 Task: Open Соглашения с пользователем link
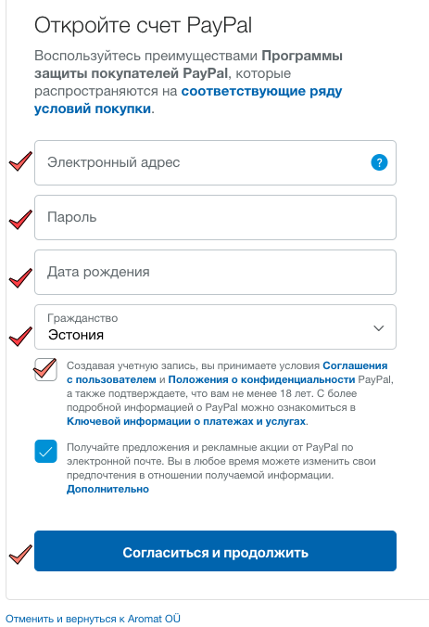[227, 373]
